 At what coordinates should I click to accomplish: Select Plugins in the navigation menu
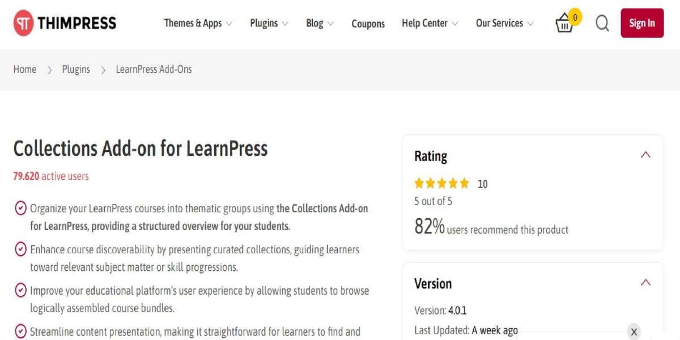coord(264,23)
